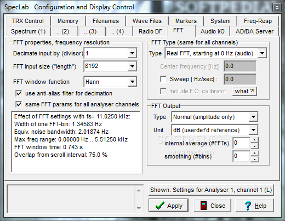The width and height of the screenshot is (285, 221).
Task: Expand the FFT input size dropdown
Action: click(x=132, y=66)
